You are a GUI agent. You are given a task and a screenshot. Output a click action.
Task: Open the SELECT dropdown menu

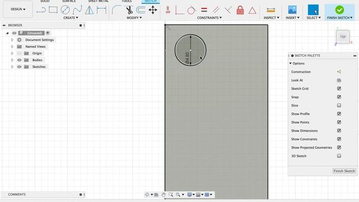tap(314, 17)
